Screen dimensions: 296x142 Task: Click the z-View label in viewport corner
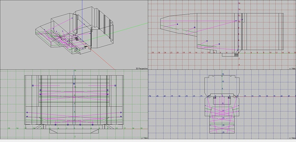pyautogui.click(x=292, y=138)
